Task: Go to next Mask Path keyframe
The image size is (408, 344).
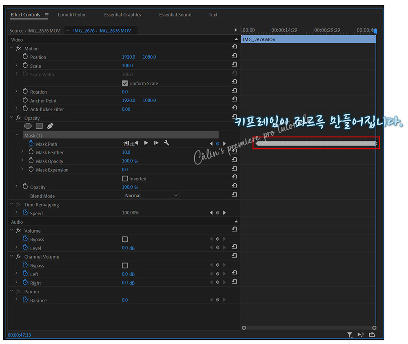Action: tap(224, 143)
